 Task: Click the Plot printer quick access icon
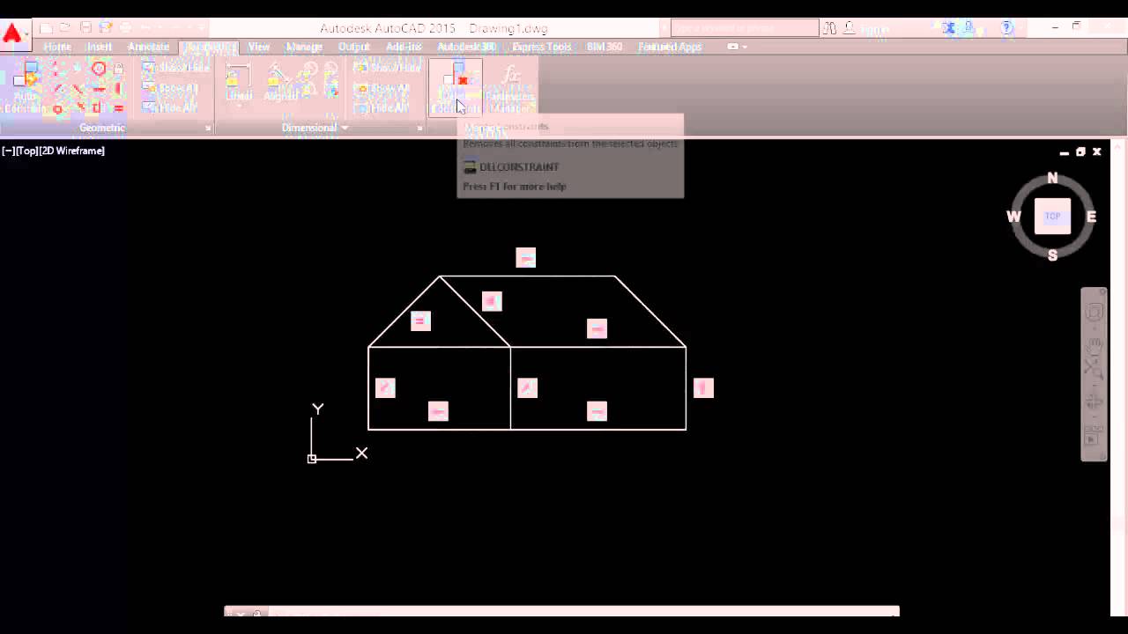coord(126,28)
